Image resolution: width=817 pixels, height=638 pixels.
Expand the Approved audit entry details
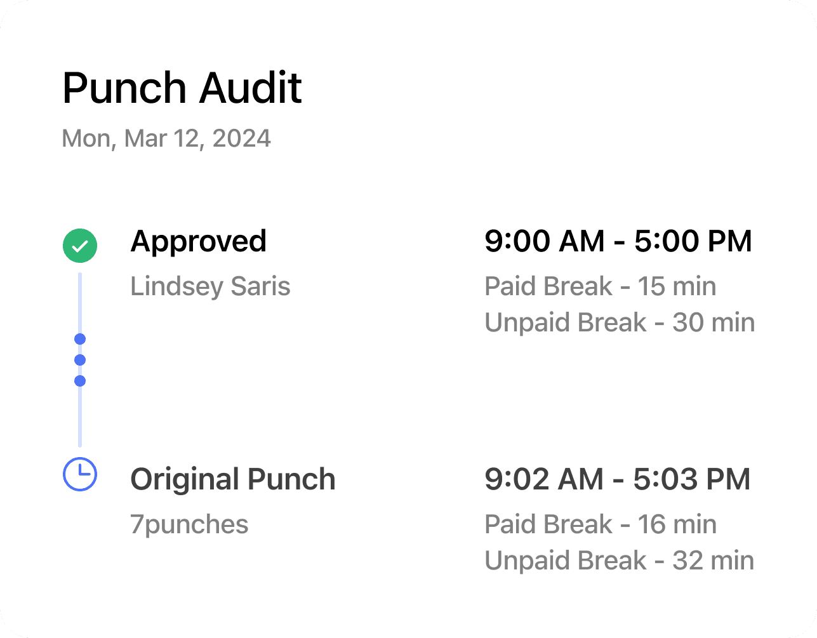coord(199,241)
